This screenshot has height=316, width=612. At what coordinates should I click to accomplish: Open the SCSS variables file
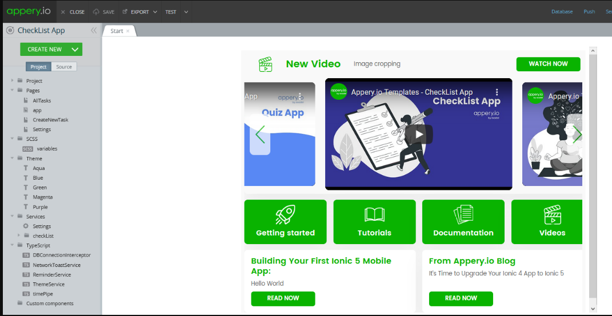[x=47, y=148]
